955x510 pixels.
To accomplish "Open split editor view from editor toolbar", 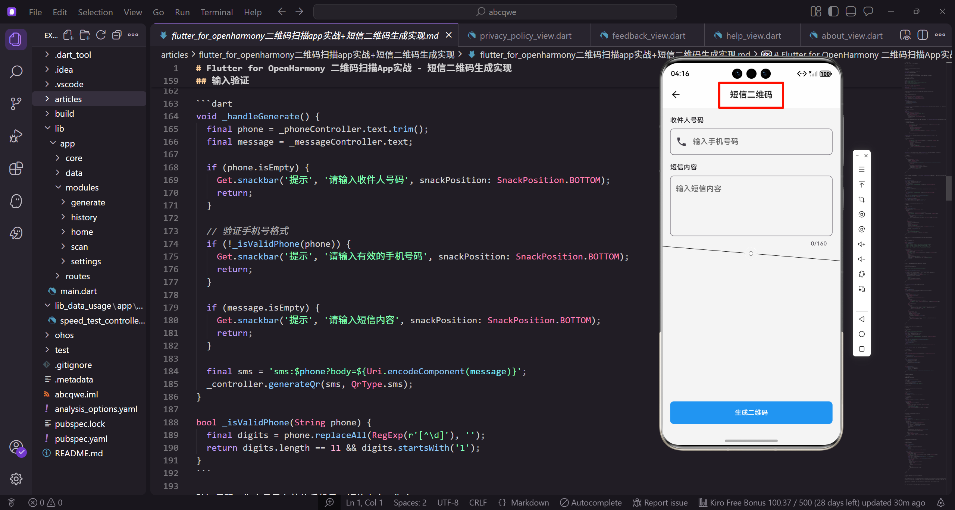I will point(923,35).
